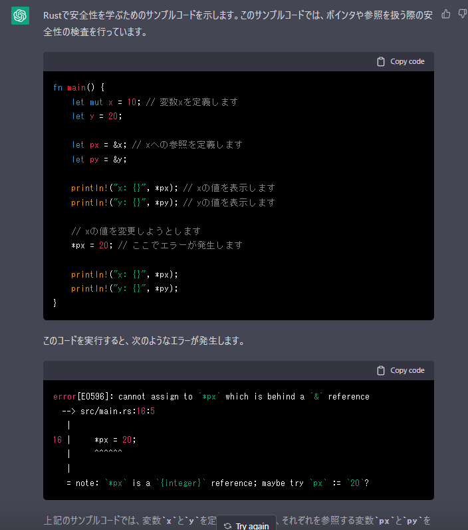Click the first println x line with comment

tap(173, 188)
